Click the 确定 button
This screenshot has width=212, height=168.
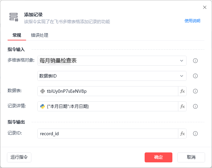(x=158, y=157)
